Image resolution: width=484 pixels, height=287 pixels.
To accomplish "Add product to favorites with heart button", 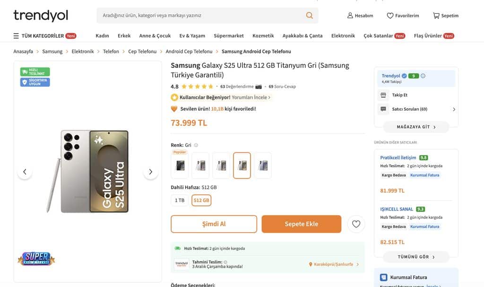I will (x=356, y=224).
